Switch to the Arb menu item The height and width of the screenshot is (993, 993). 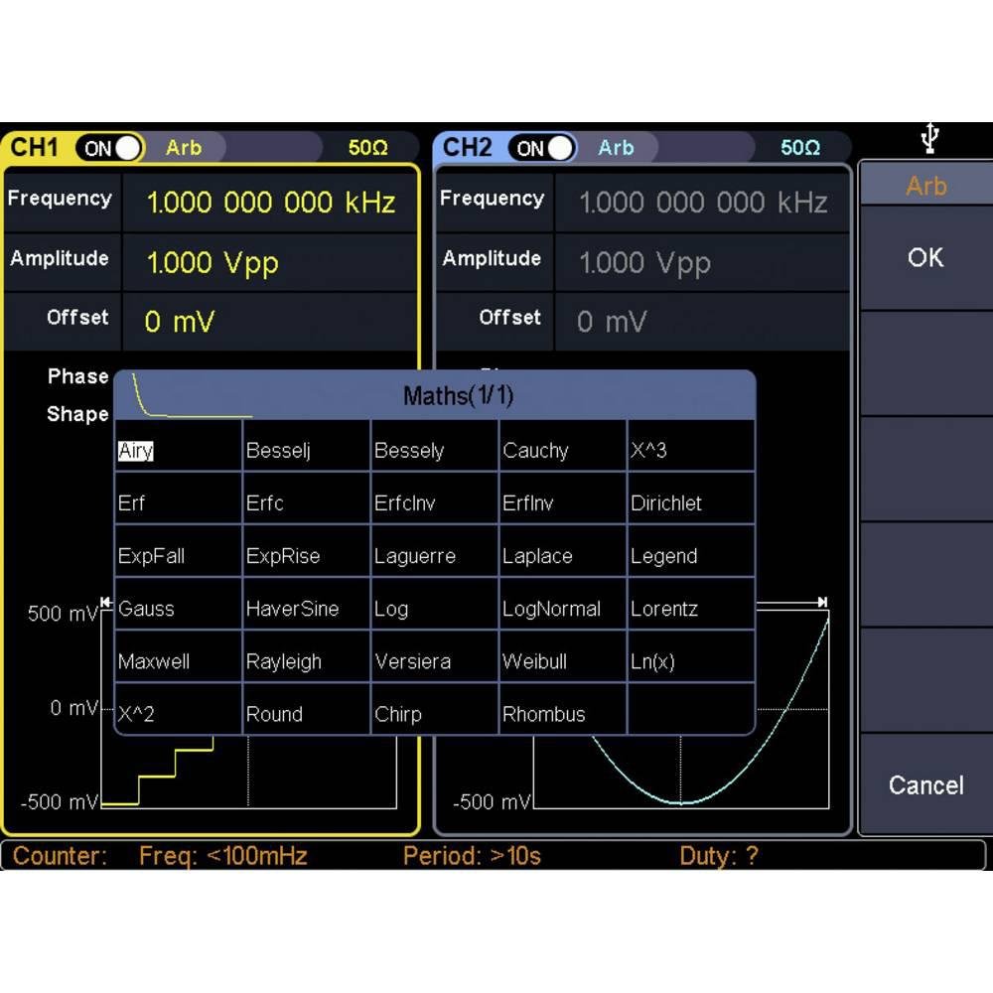tap(923, 185)
